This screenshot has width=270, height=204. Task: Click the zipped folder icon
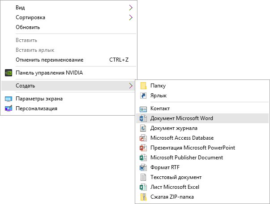143,197
